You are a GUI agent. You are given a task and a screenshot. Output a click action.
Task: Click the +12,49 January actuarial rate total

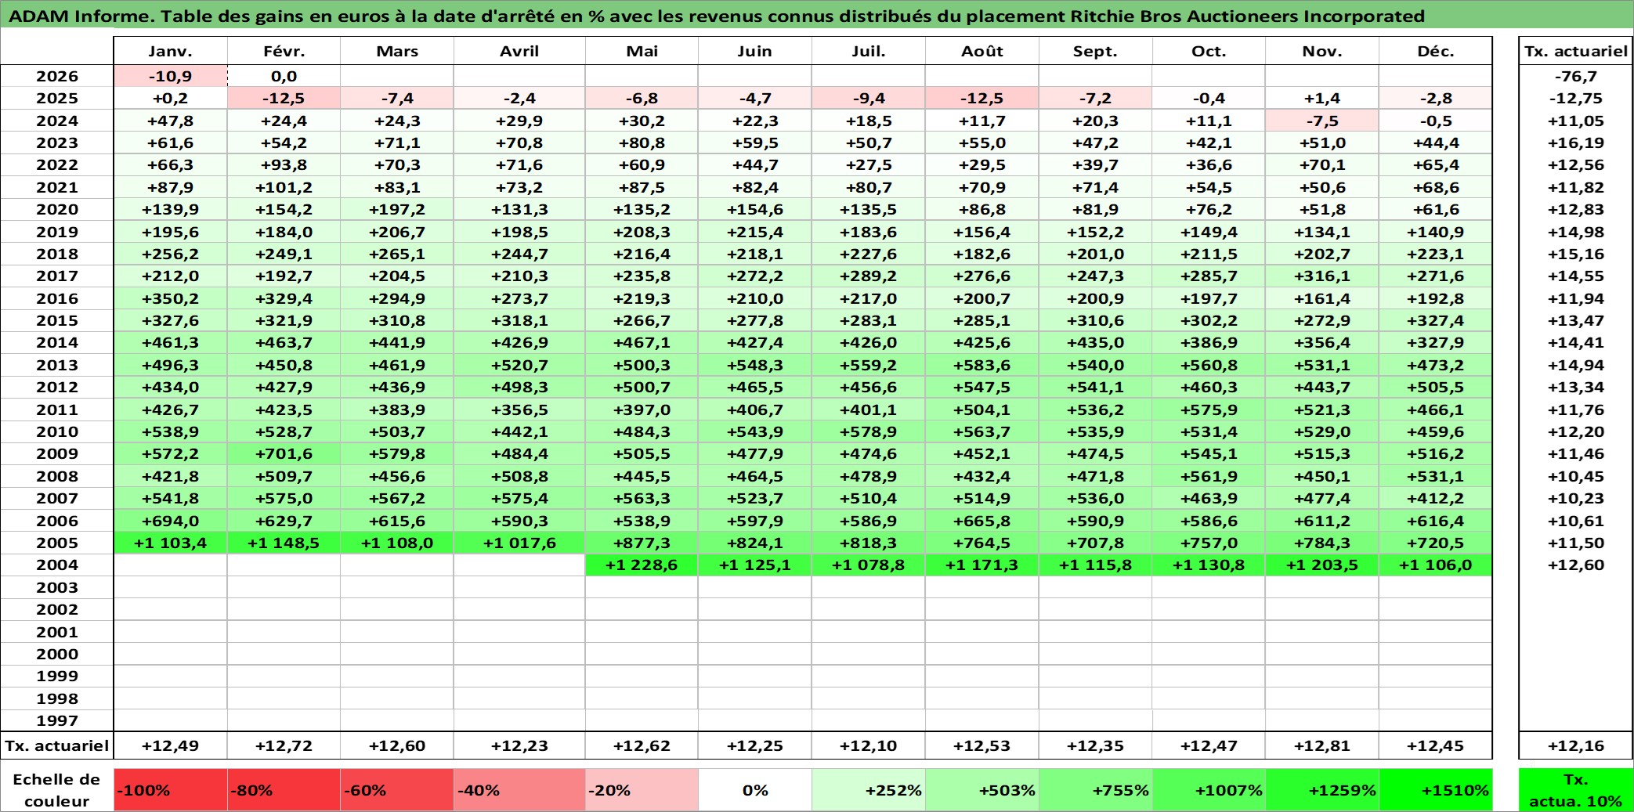tap(170, 745)
